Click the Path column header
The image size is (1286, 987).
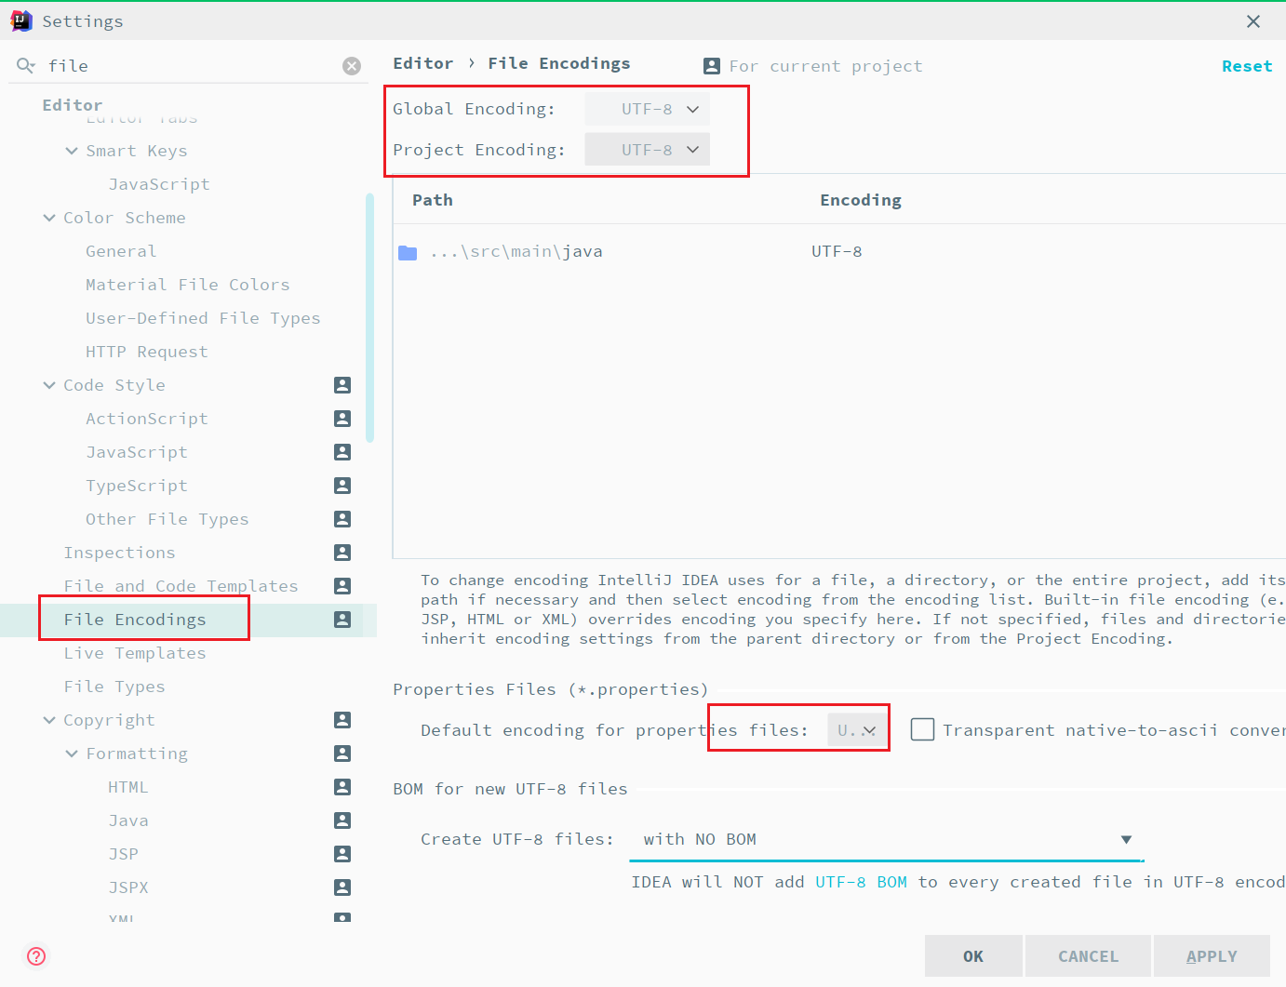(x=433, y=200)
